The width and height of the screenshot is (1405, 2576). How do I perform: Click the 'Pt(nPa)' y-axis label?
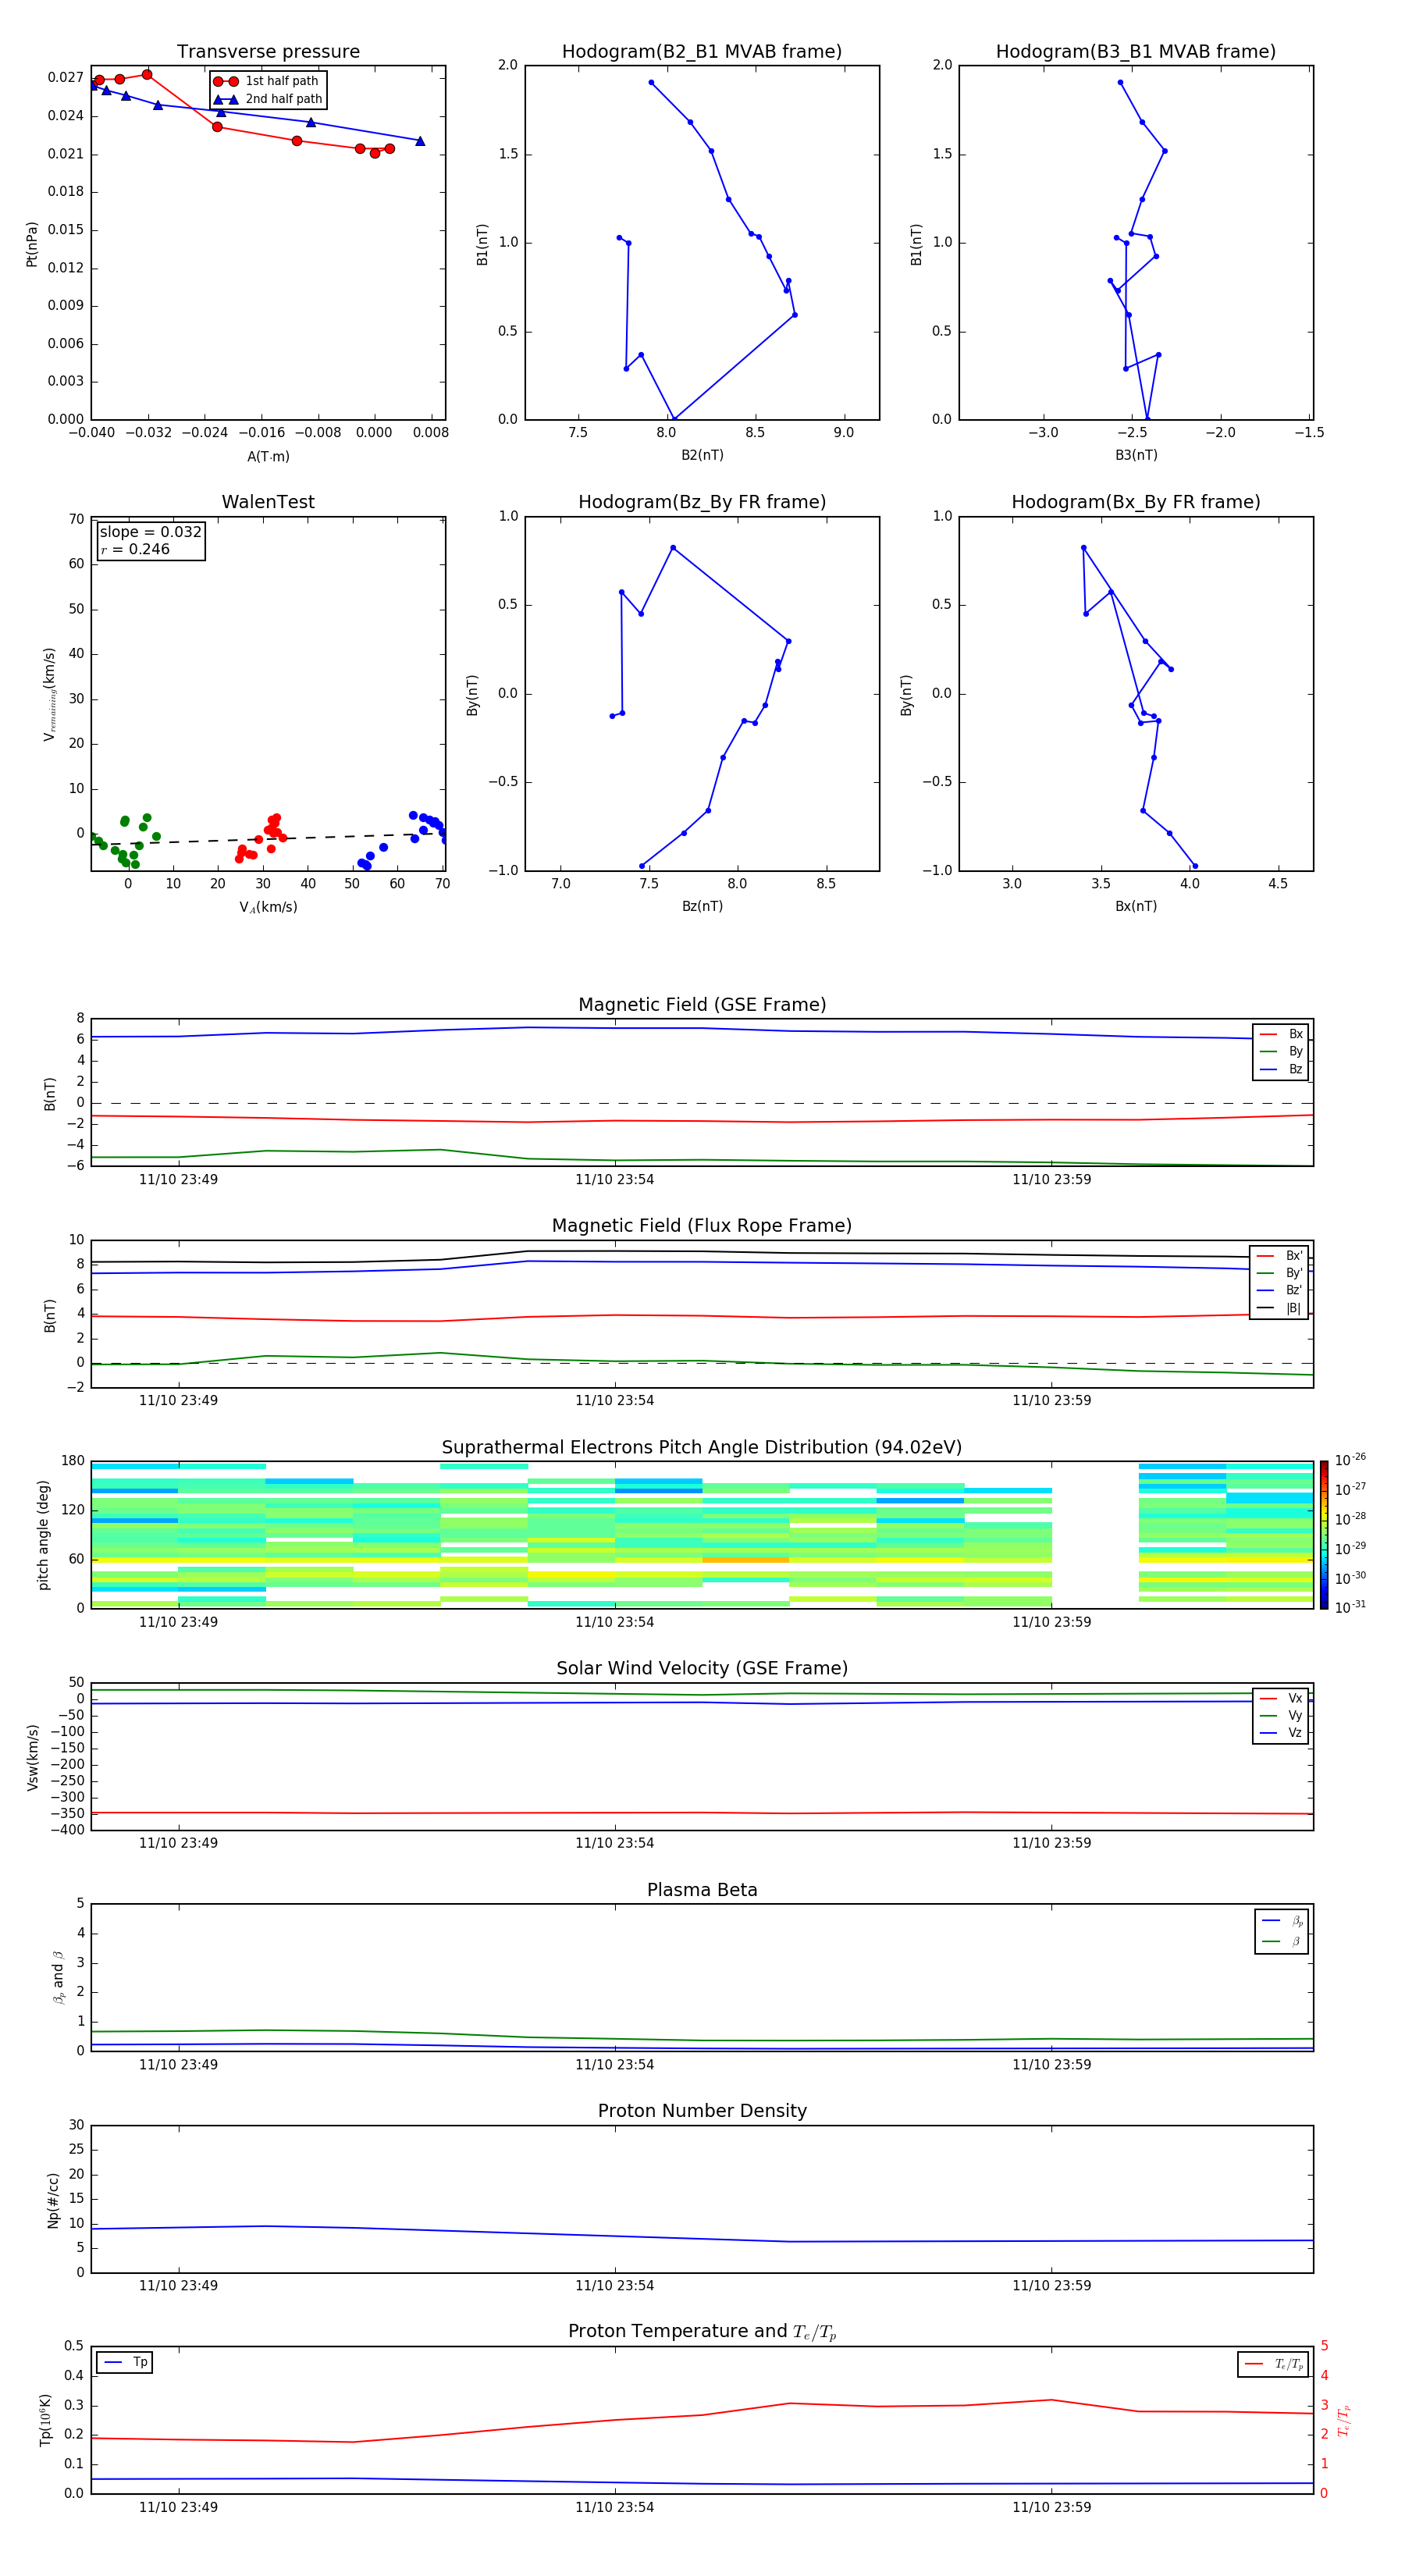pyautogui.click(x=32, y=244)
